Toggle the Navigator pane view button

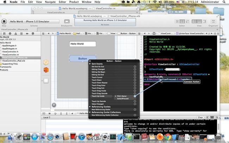coord(194,21)
